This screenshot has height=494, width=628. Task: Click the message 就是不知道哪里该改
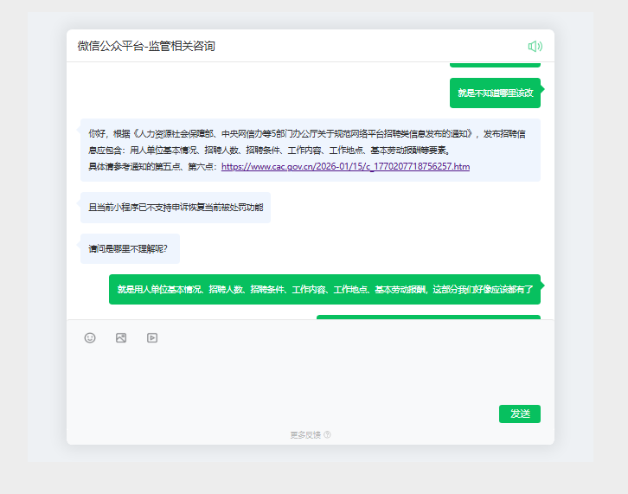coord(495,93)
